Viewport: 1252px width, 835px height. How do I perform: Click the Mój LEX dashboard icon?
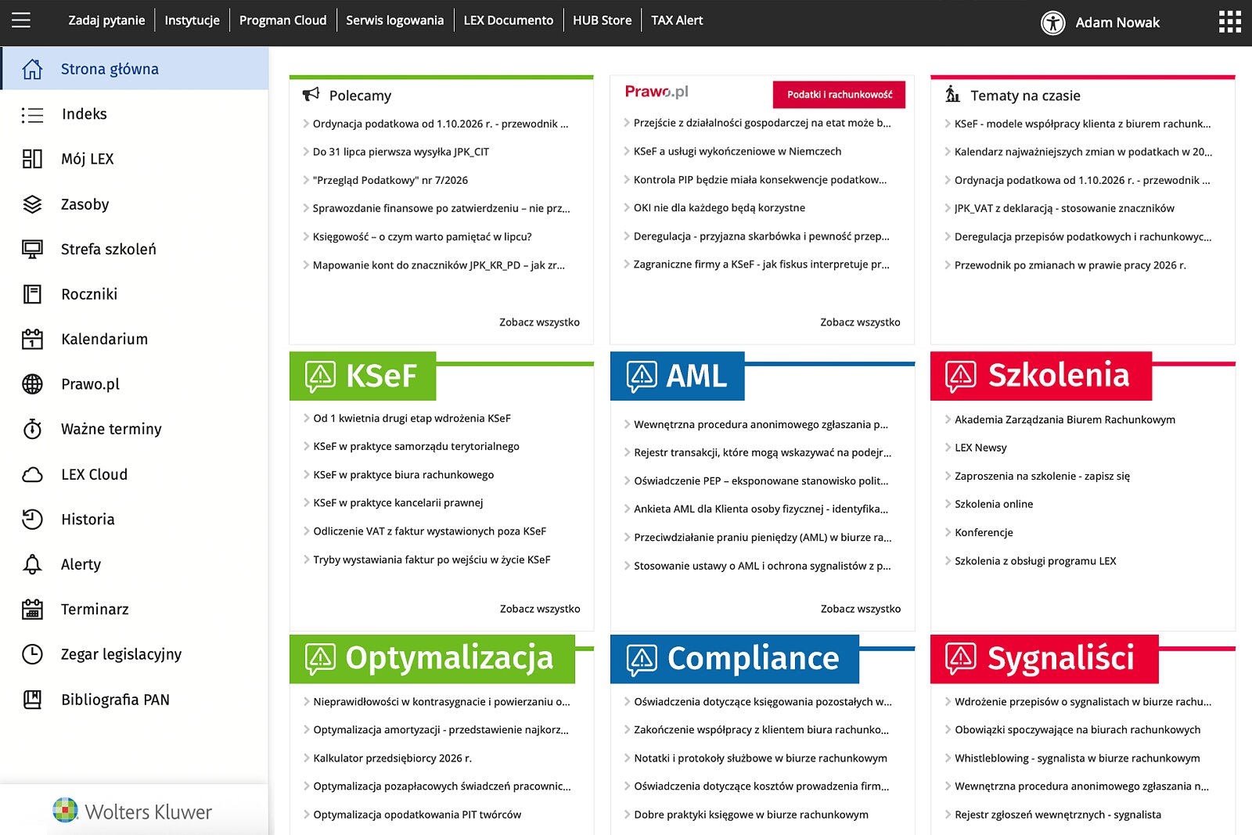coord(32,159)
